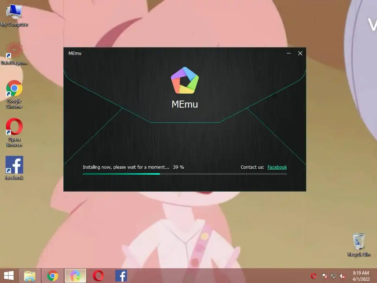Click the MEmu title bar text
377x283 pixels.
coord(75,53)
